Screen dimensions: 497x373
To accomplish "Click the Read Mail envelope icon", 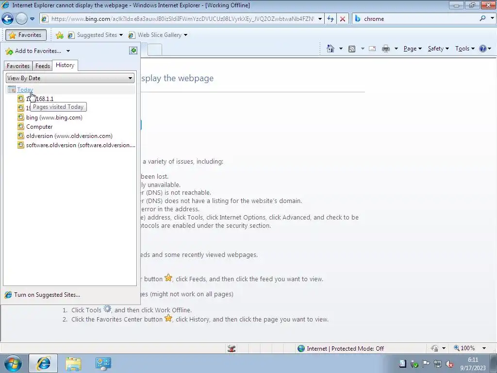I will click(x=372, y=49).
